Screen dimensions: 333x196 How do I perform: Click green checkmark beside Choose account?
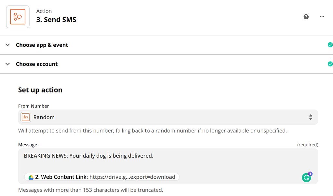tap(330, 64)
